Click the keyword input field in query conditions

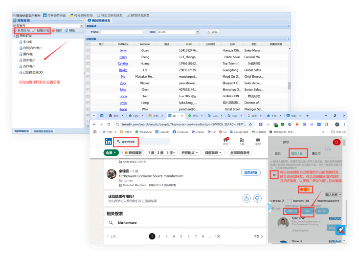click(x=121, y=32)
